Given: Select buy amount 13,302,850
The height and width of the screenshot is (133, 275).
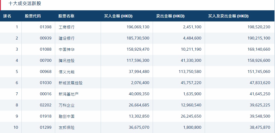Looking at the screenshot, I should point(139,116).
